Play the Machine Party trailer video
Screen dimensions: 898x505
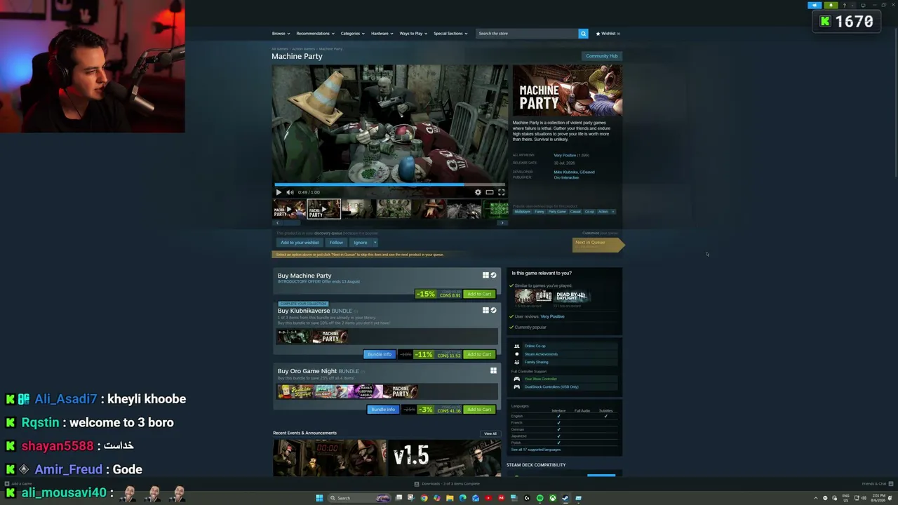tap(279, 192)
